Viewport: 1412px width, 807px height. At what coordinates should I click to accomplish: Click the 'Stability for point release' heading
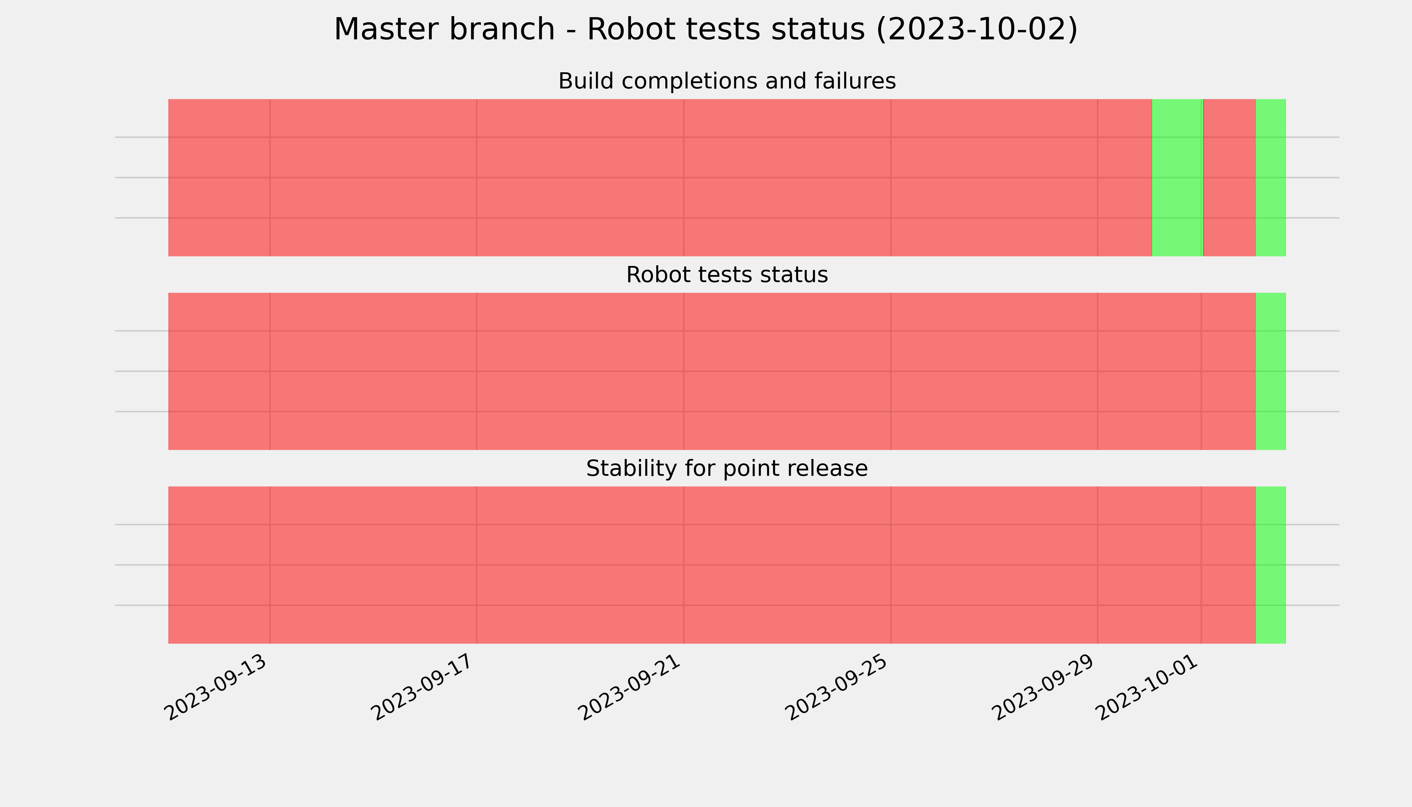pos(727,469)
